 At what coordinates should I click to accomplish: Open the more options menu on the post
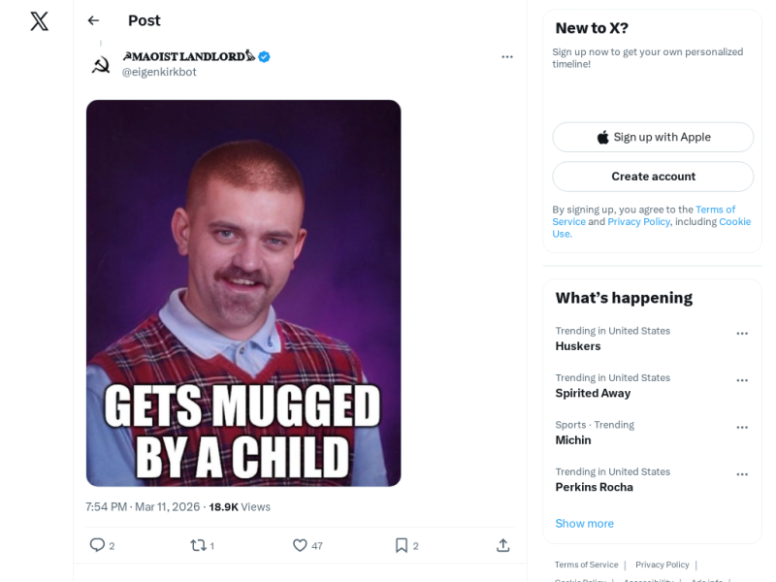pyautogui.click(x=507, y=56)
